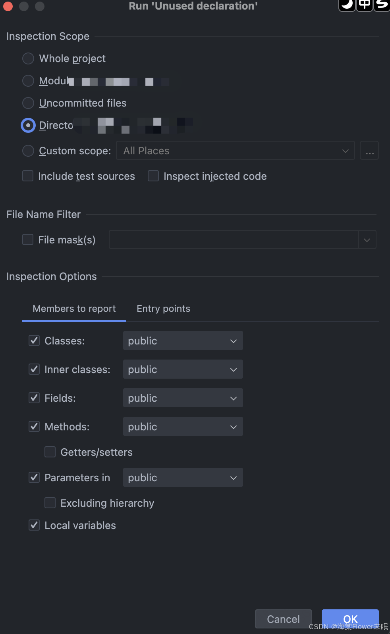Click the Sogou S icon
This screenshot has height=634, width=390.
pyautogui.click(x=382, y=4)
